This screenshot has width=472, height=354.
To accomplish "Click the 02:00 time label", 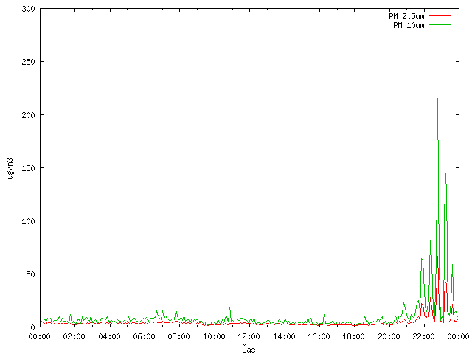I will (x=74, y=336).
